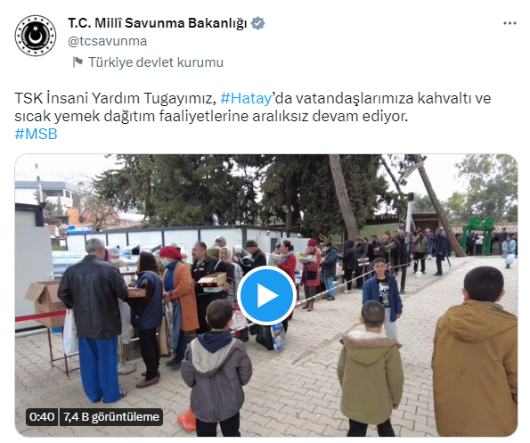Click the blue verified badge icon
This screenshot has height=443, width=530.
tap(257, 23)
